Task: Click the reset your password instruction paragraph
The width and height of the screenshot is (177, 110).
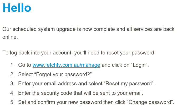Action: click(x=79, y=53)
